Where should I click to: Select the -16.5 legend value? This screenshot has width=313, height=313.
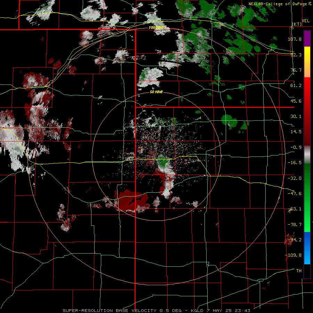(295, 163)
